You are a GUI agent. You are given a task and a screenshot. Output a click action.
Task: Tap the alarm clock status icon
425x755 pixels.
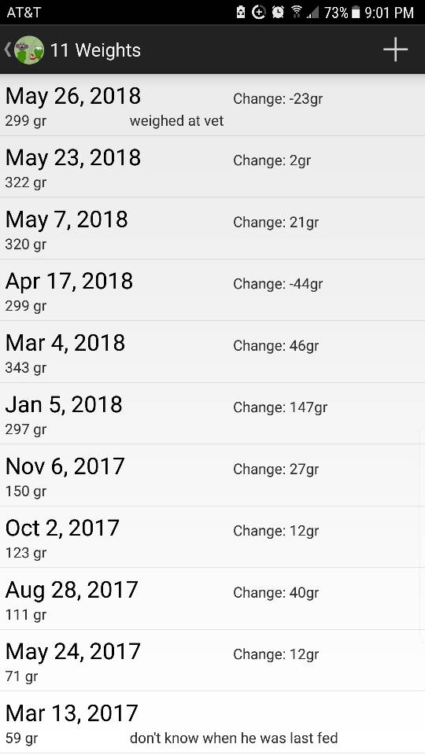pyautogui.click(x=278, y=13)
